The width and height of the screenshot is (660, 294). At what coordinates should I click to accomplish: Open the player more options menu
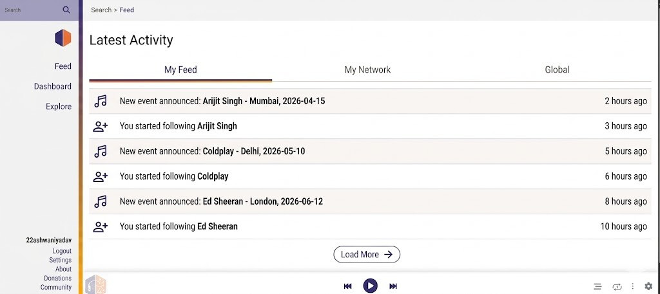(x=633, y=286)
